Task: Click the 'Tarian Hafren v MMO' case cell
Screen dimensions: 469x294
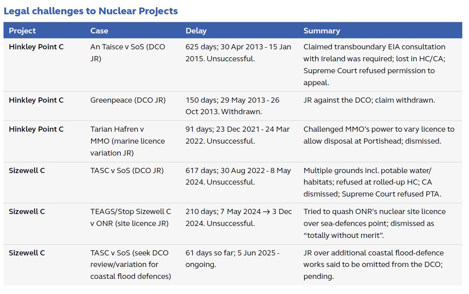Action: coord(128,141)
